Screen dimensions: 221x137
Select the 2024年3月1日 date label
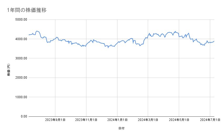click(148, 120)
